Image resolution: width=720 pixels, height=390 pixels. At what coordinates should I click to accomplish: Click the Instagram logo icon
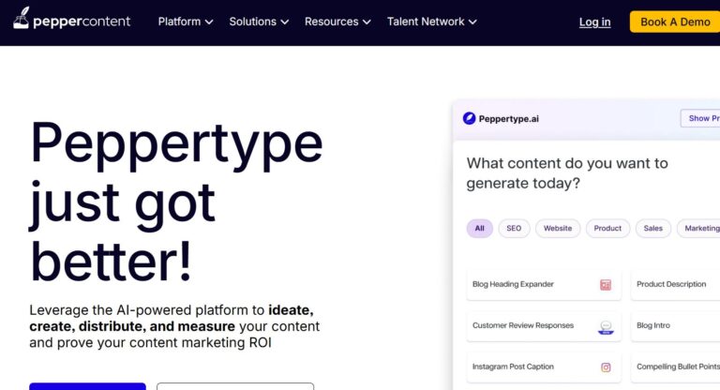[x=606, y=367]
